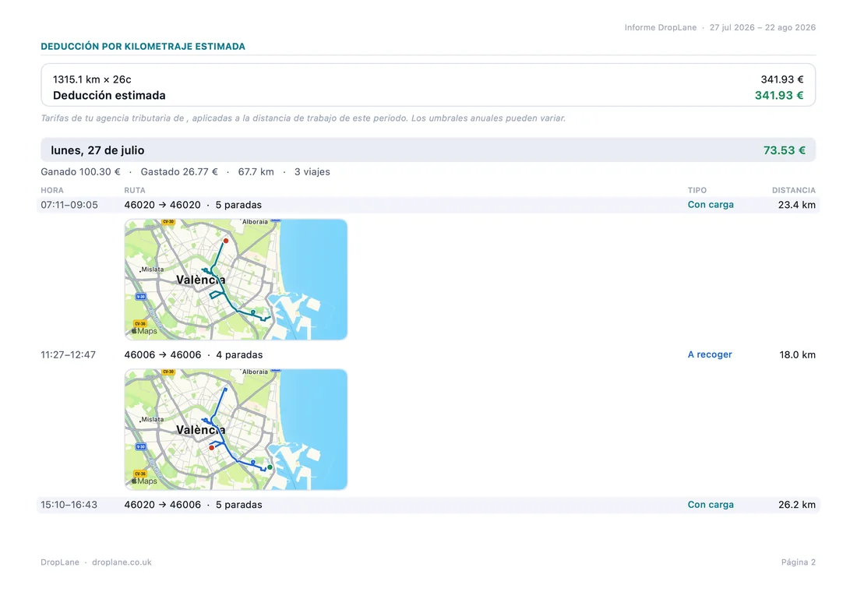
Task: Select the 26.2 km distance
Action: [797, 505]
